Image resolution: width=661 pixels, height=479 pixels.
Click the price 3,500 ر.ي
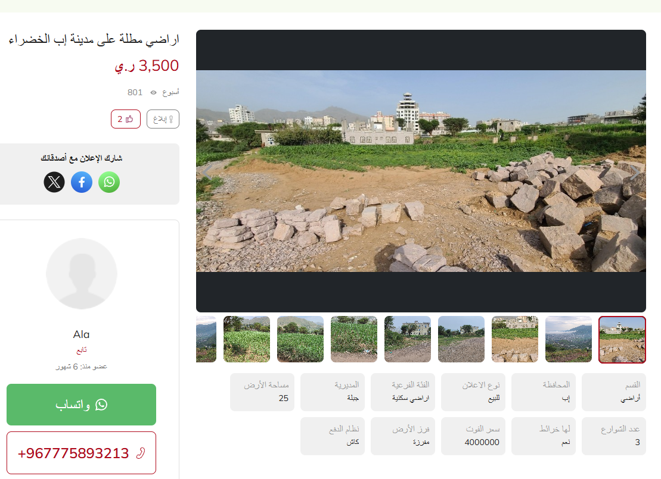[x=147, y=65]
